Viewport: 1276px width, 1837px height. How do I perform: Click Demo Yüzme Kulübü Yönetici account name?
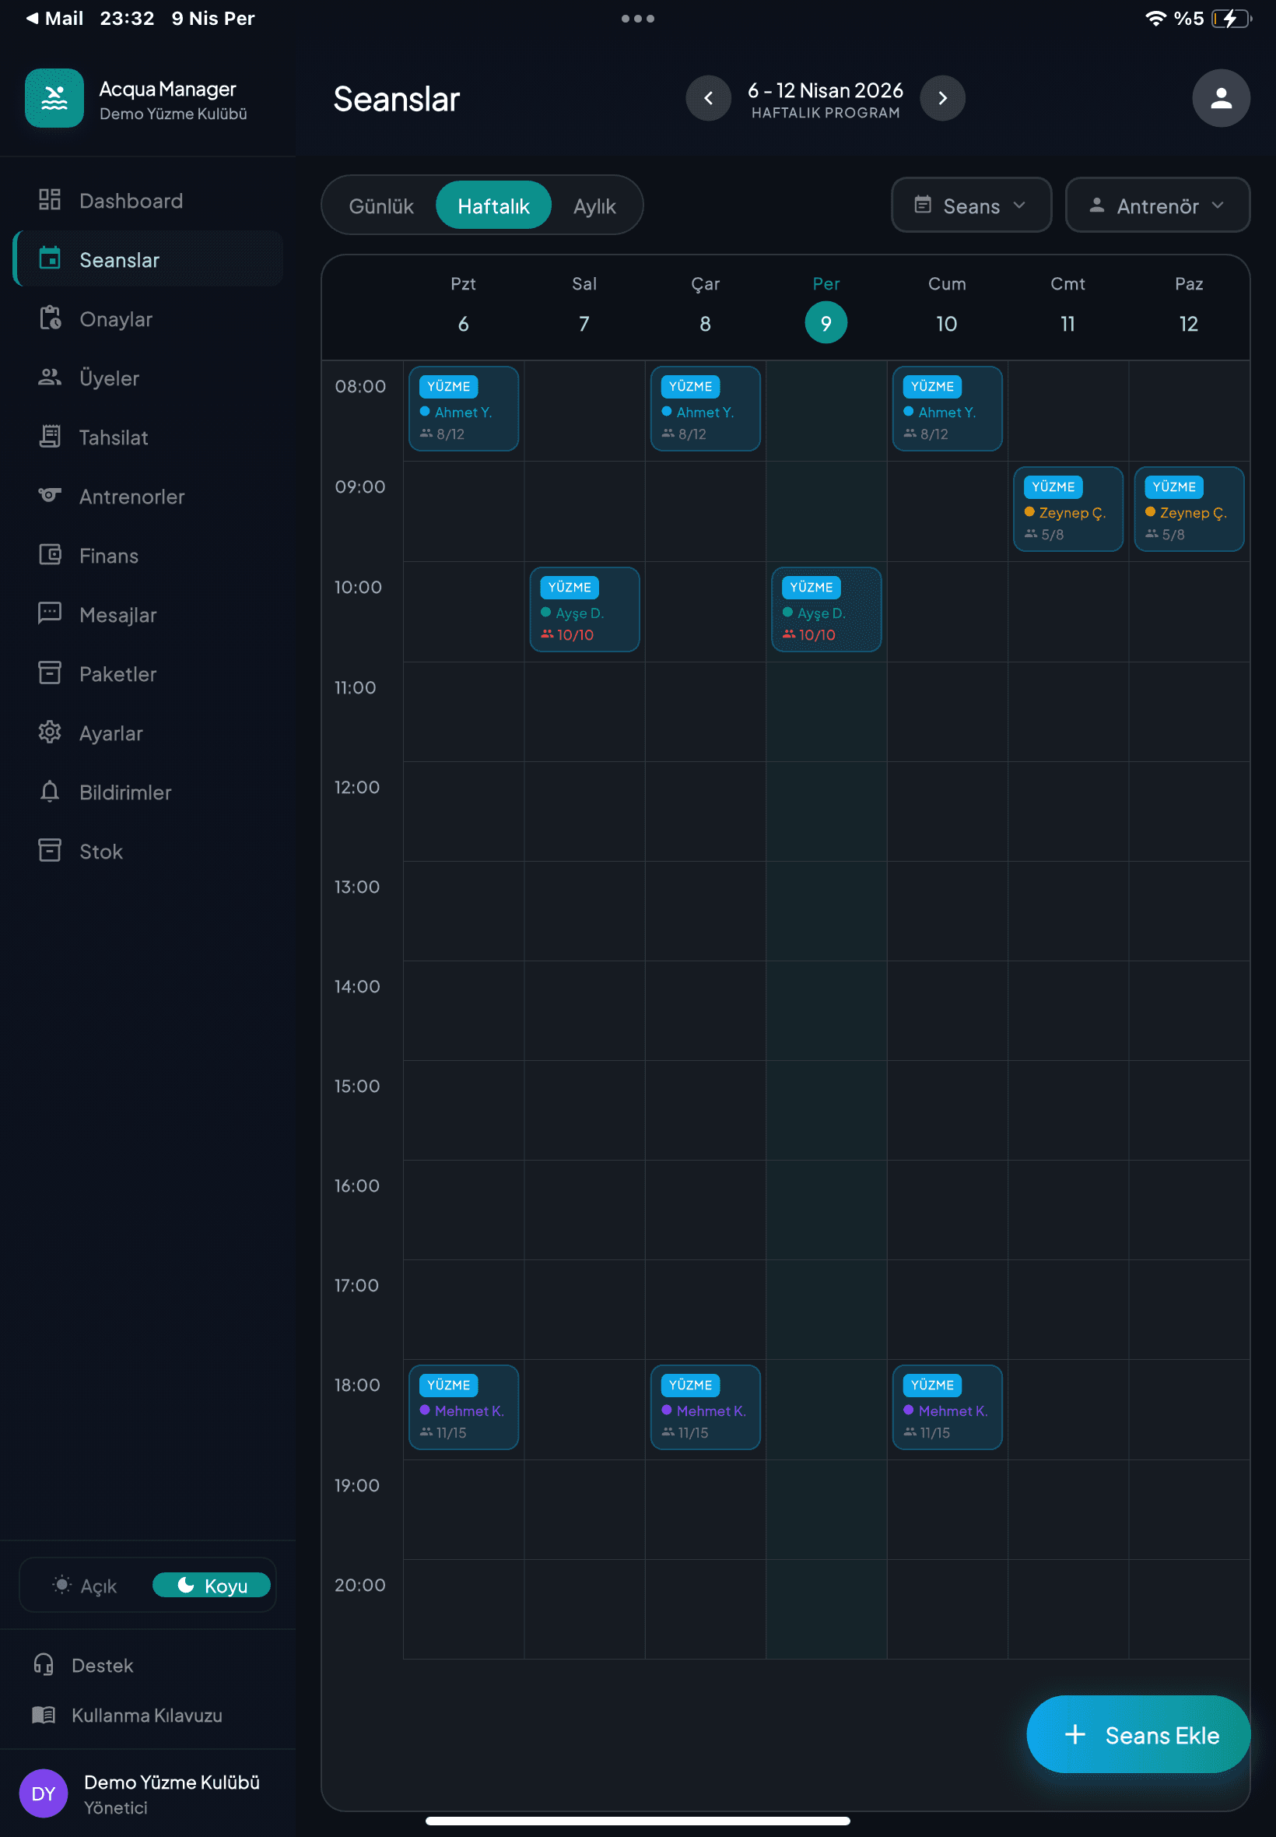coord(171,1794)
